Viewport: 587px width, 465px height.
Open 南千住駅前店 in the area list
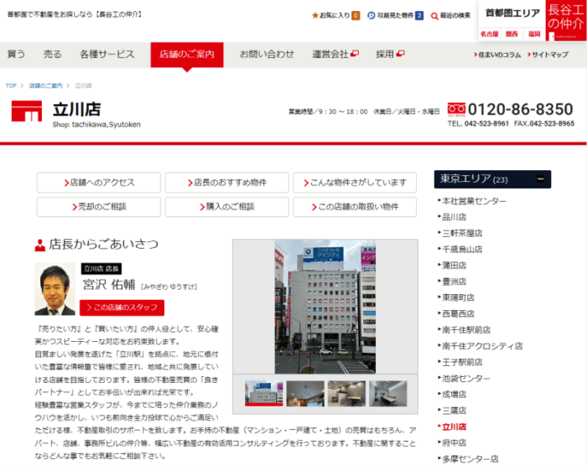point(465,330)
